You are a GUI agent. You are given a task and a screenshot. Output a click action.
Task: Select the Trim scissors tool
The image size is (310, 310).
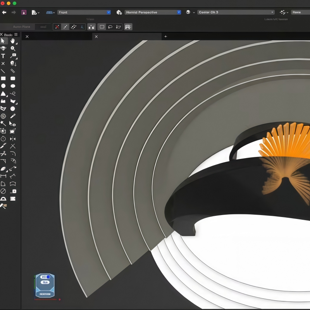click(3, 153)
